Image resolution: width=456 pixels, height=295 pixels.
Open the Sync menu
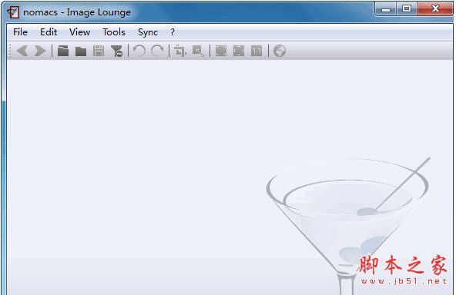click(148, 32)
